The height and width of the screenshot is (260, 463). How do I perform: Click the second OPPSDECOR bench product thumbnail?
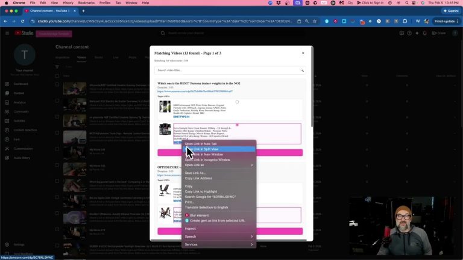click(165, 213)
